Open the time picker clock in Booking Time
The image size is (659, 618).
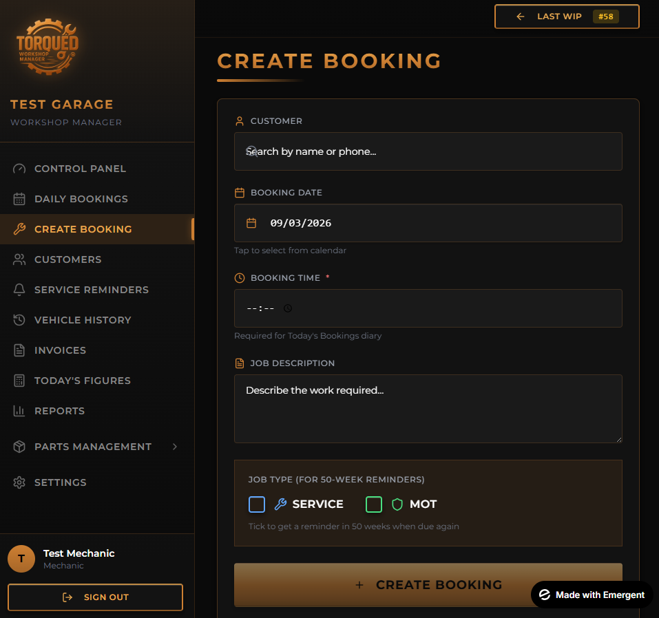pyautogui.click(x=288, y=308)
